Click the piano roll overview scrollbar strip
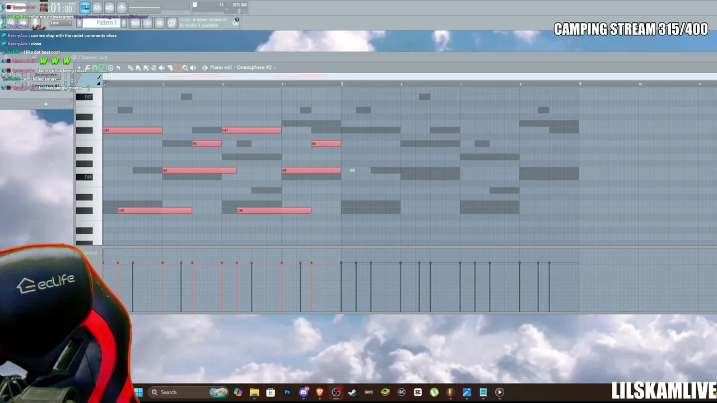Viewport: 717px width, 403px height. pyautogui.click(x=409, y=76)
